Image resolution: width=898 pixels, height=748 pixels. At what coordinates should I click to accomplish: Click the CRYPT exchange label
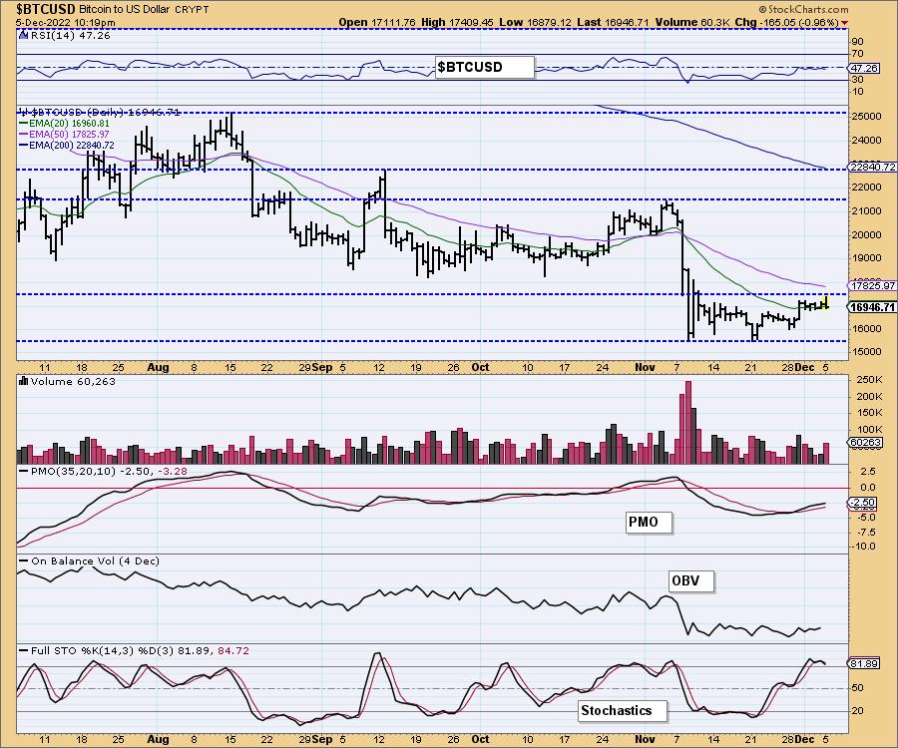pos(192,10)
